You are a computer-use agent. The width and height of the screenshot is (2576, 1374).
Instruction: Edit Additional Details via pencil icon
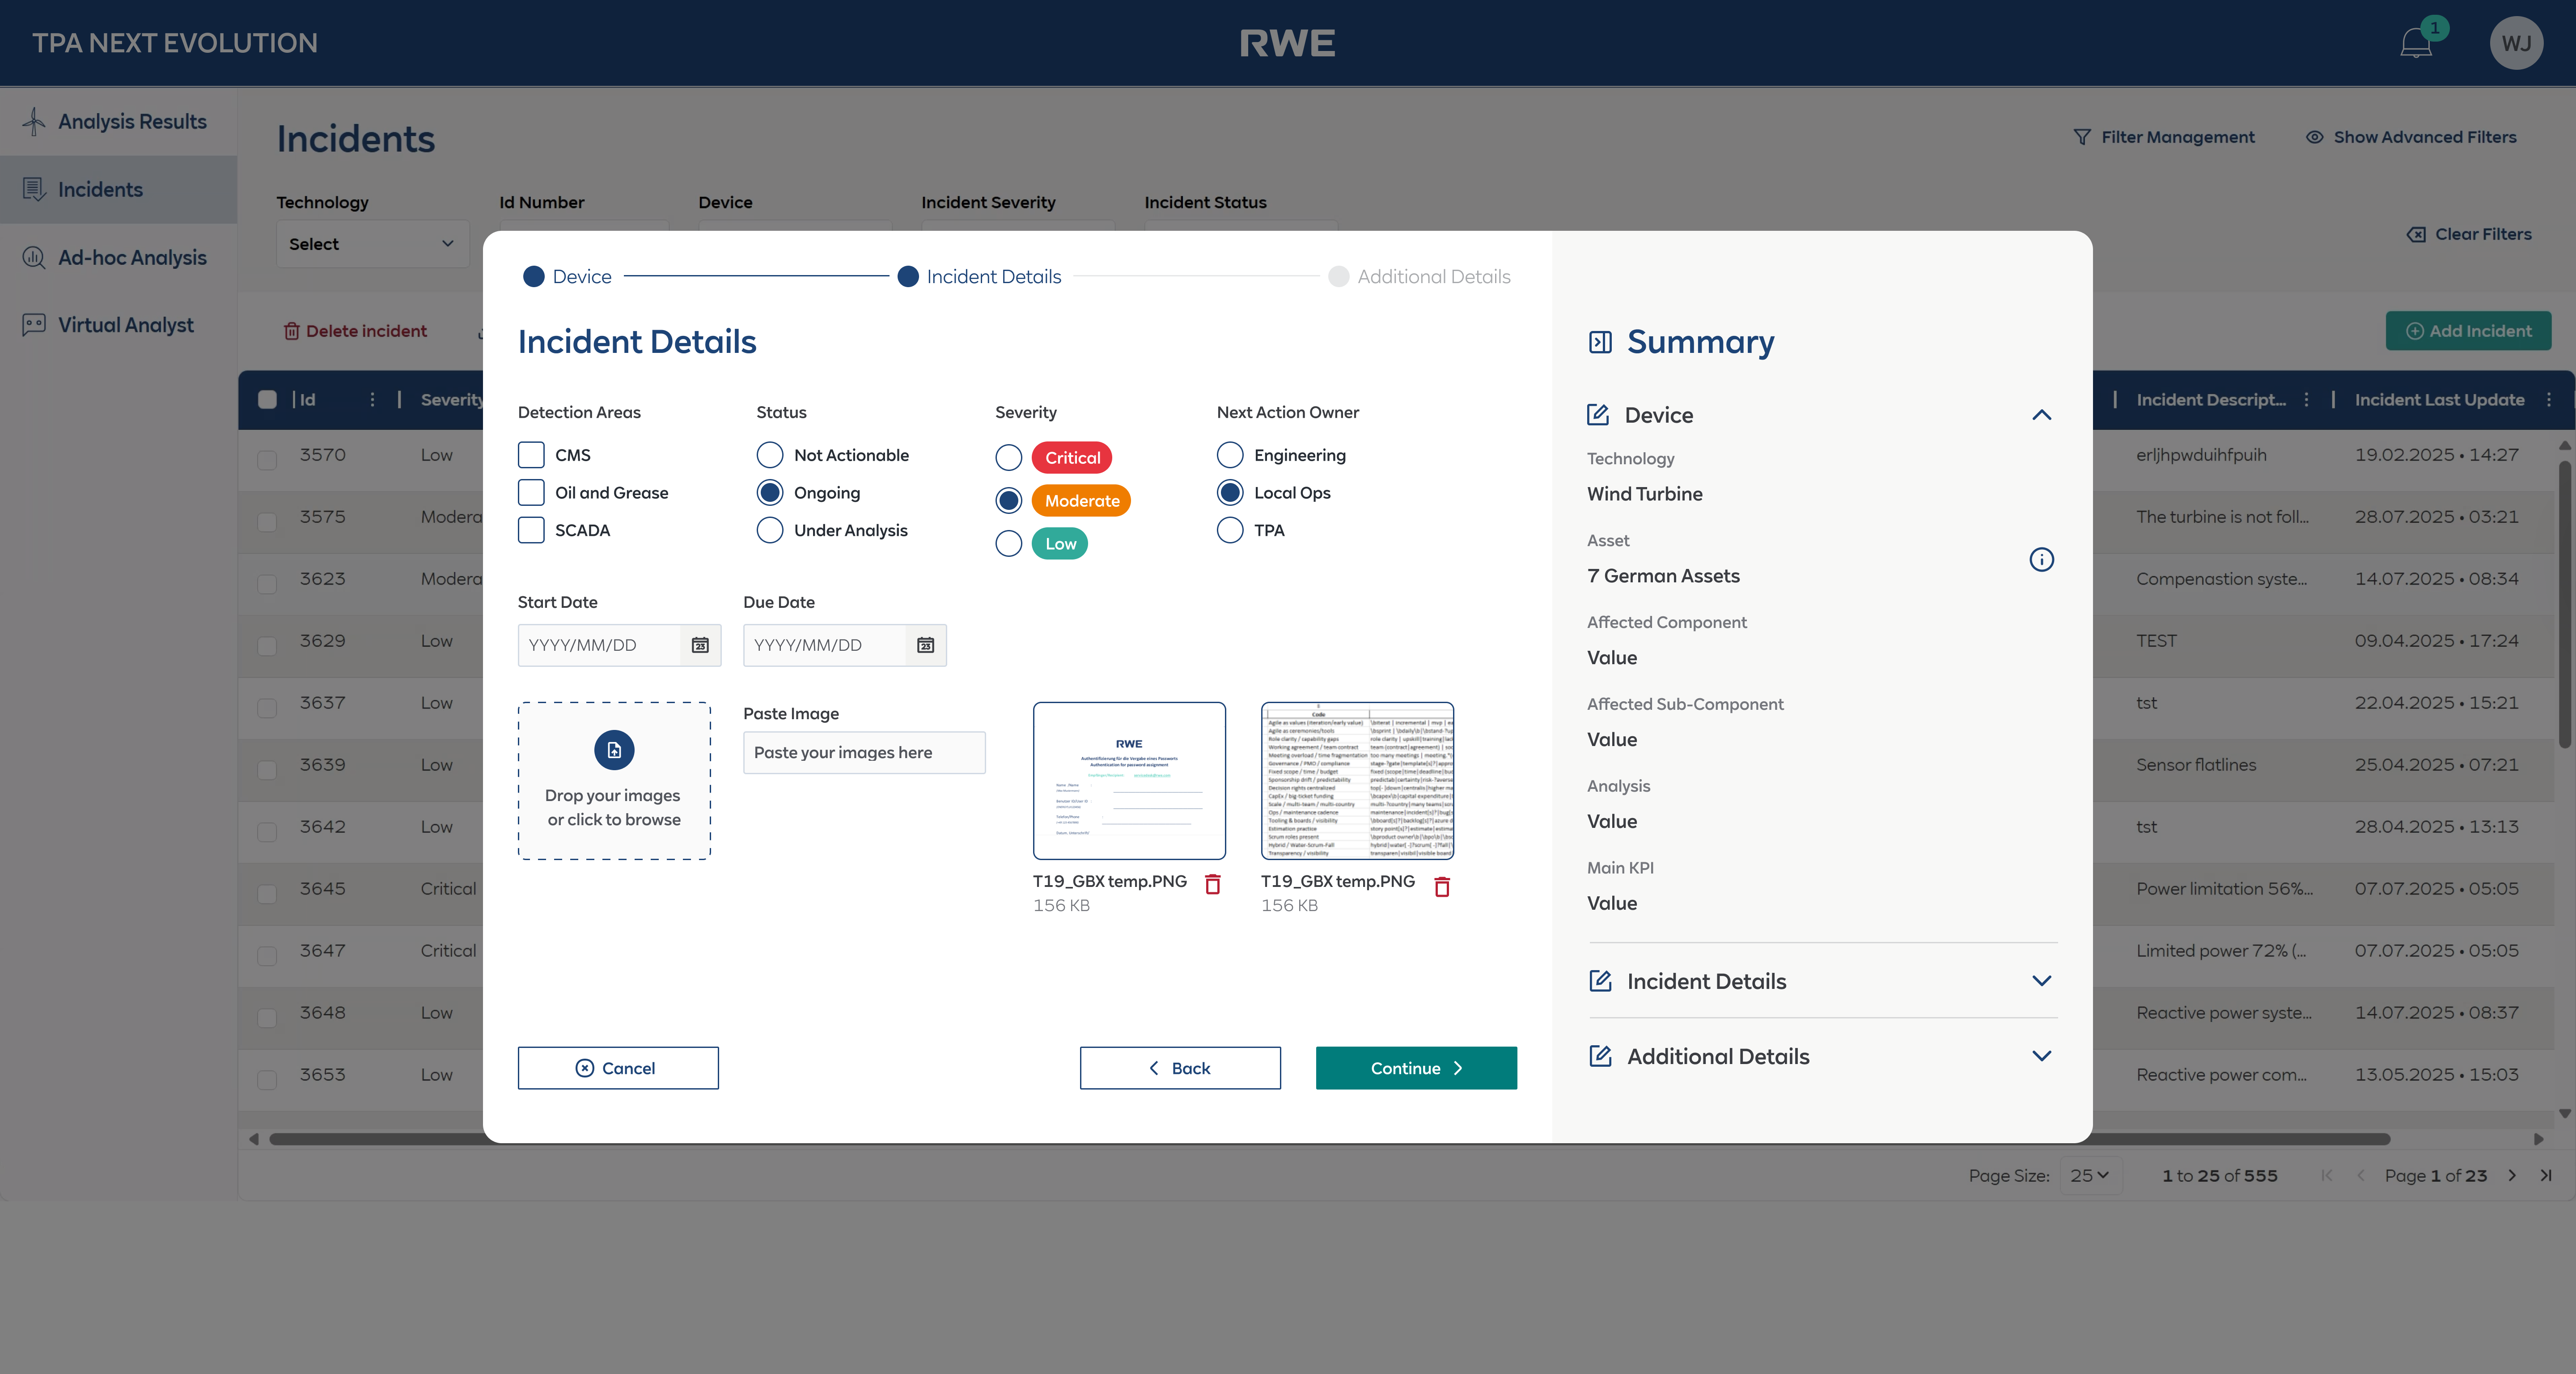(1600, 1056)
